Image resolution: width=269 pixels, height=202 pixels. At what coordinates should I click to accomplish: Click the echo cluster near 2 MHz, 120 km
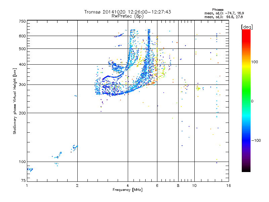pos(74,148)
